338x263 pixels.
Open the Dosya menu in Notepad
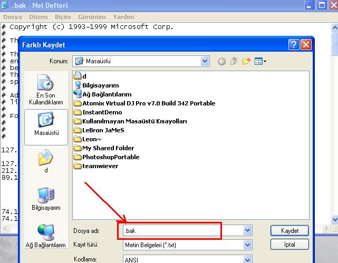[12, 17]
